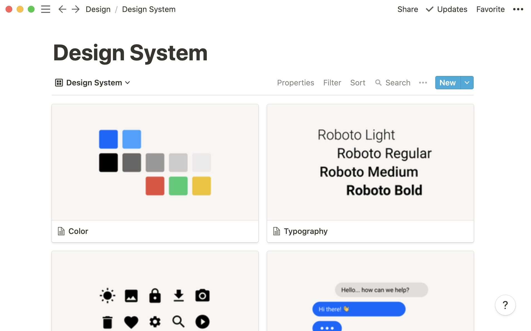Image resolution: width=531 pixels, height=331 pixels.
Task: Favorite this Design System page
Action: (x=490, y=9)
